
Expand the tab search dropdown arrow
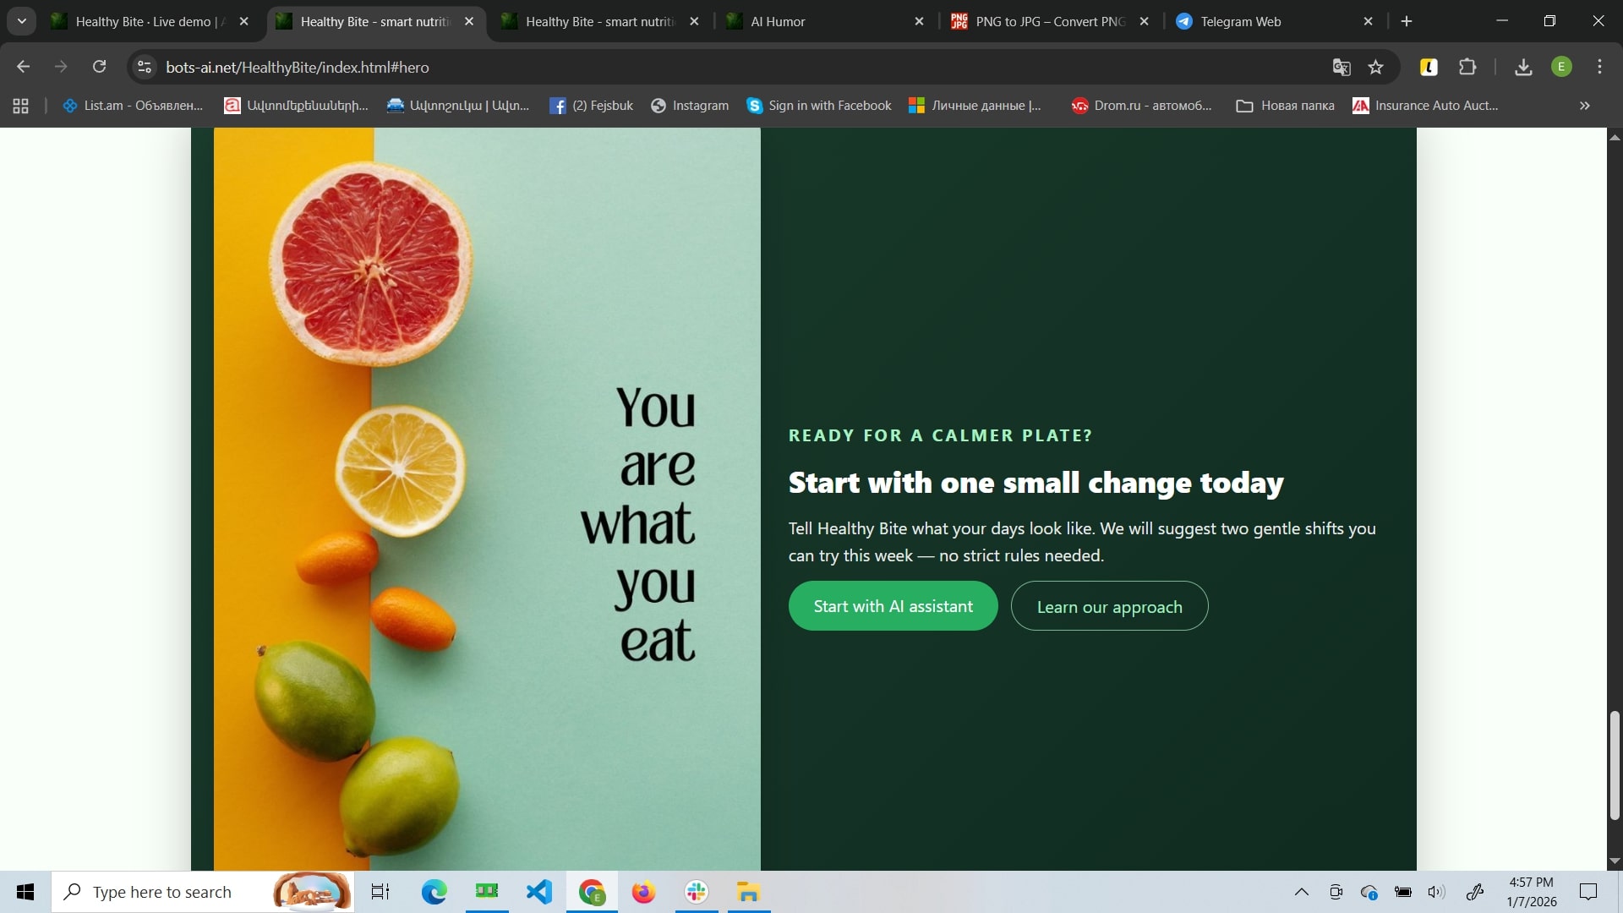[x=22, y=21]
